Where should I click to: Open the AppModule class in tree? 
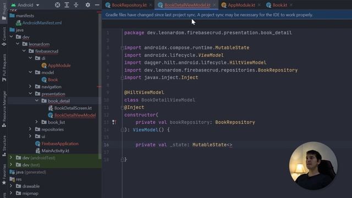[56, 65]
